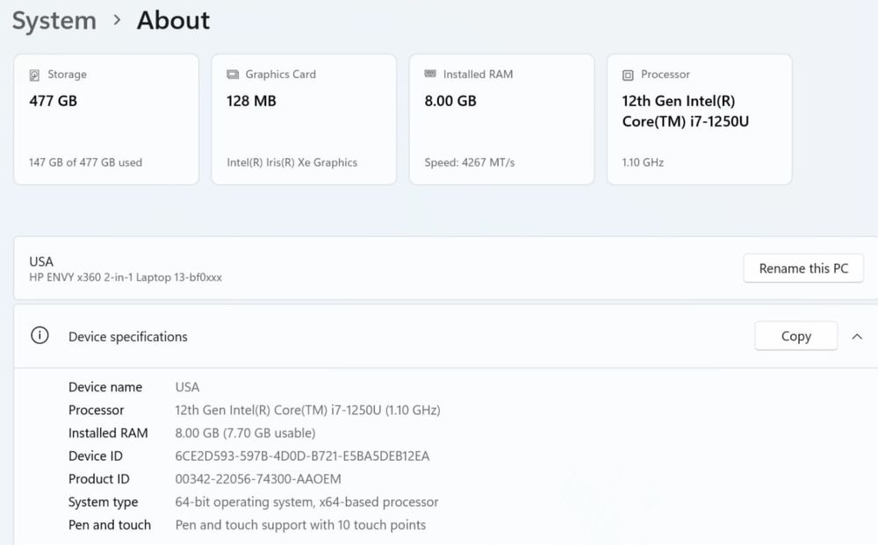Click the Storage drive icon
The height and width of the screenshot is (545, 878).
(34, 75)
